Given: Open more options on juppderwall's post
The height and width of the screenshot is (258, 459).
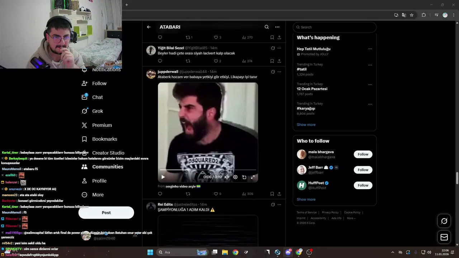Looking at the screenshot, I should coord(279,72).
